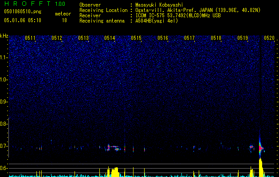279x177 pixels.
Task: Click the strong meteor echo near 0520
Action: (x=261, y=148)
